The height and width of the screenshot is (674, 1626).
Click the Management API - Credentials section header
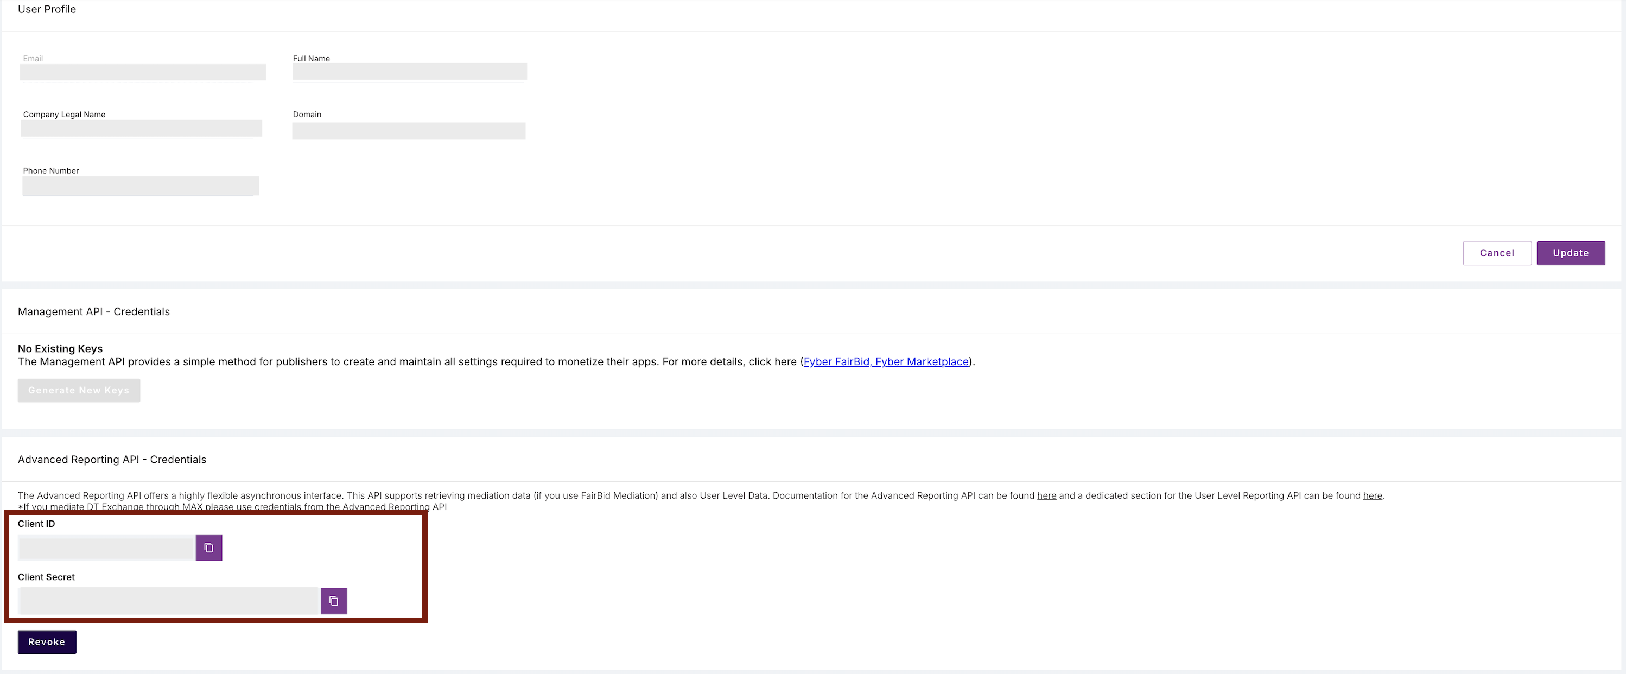pos(93,311)
